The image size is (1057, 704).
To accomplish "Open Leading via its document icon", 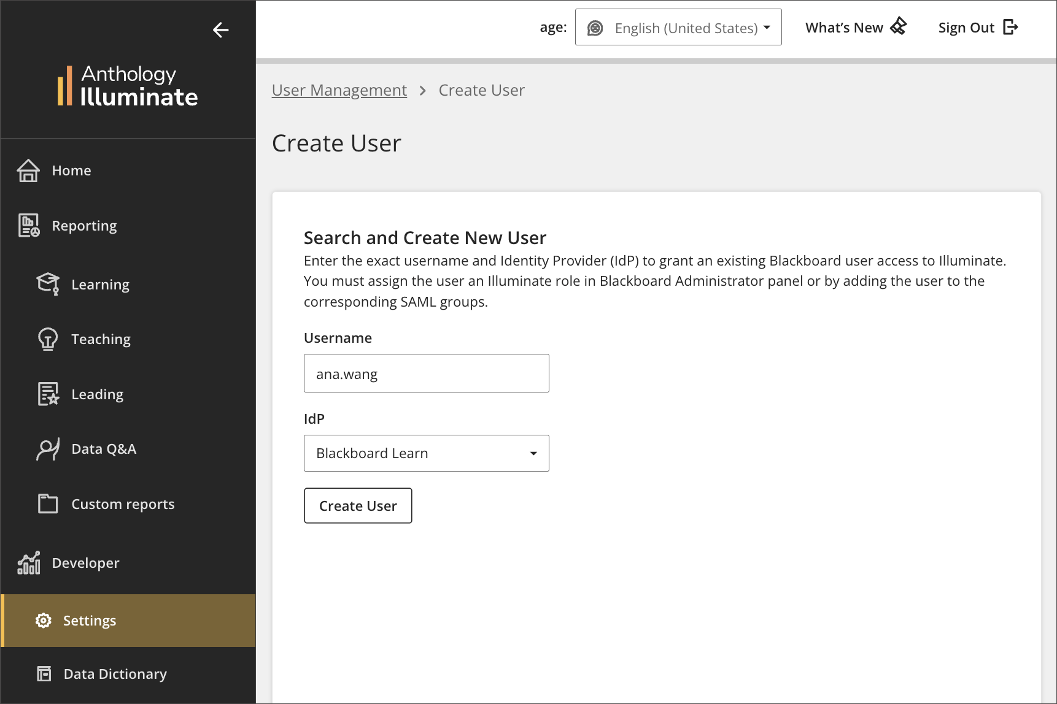I will pos(48,393).
